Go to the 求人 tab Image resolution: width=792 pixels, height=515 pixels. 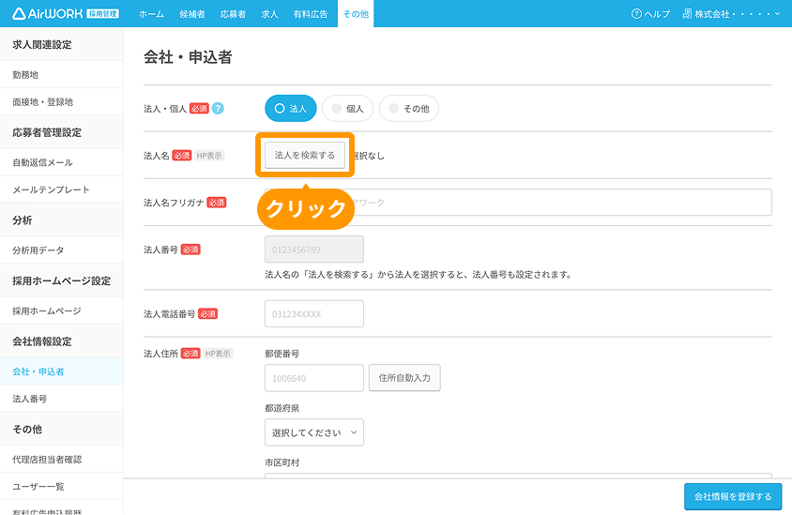(269, 14)
